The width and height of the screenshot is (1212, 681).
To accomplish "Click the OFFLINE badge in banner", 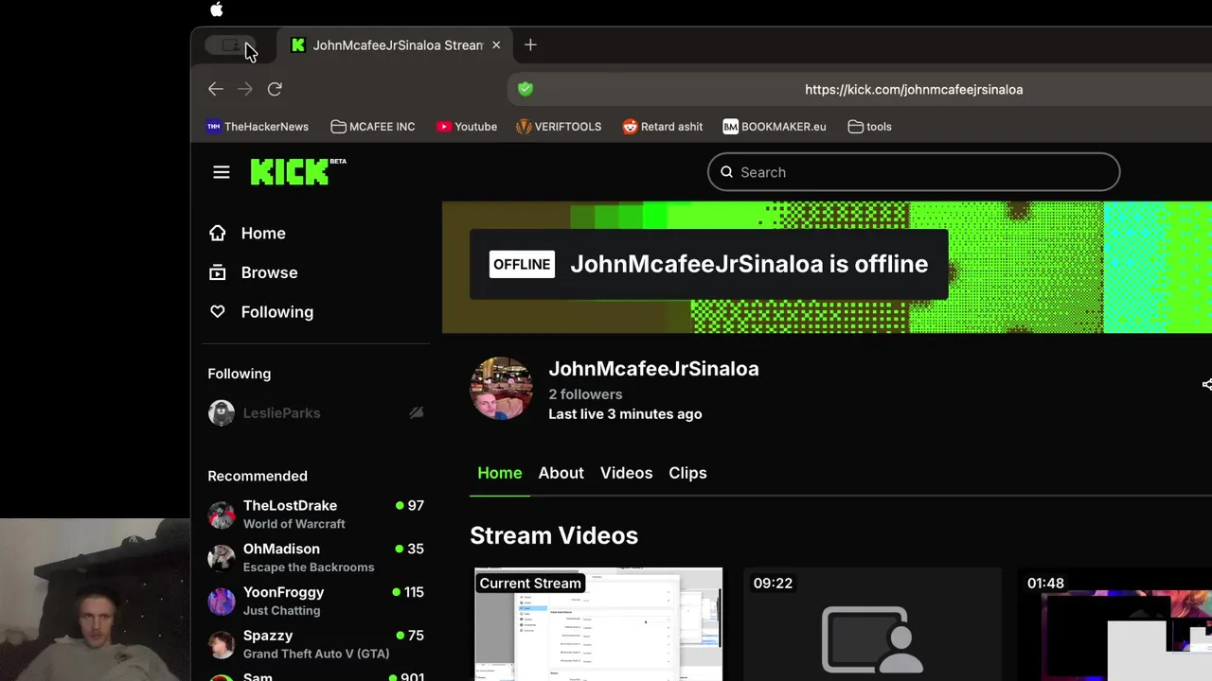I will click(x=522, y=265).
